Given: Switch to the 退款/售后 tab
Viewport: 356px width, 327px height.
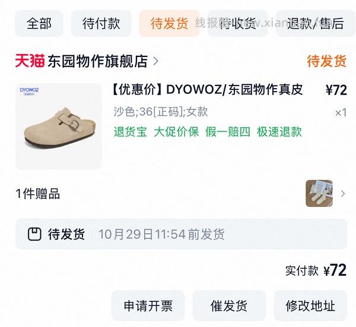Looking at the screenshot, I should point(315,23).
